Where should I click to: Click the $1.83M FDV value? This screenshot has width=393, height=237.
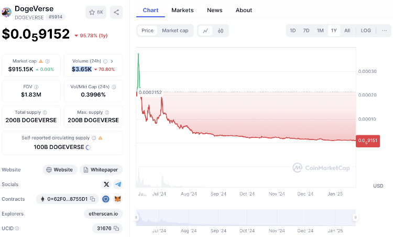point(31,95)
